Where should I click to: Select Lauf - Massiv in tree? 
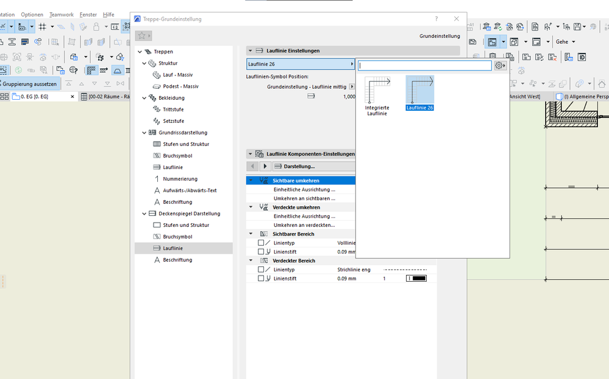pos(178,75)
